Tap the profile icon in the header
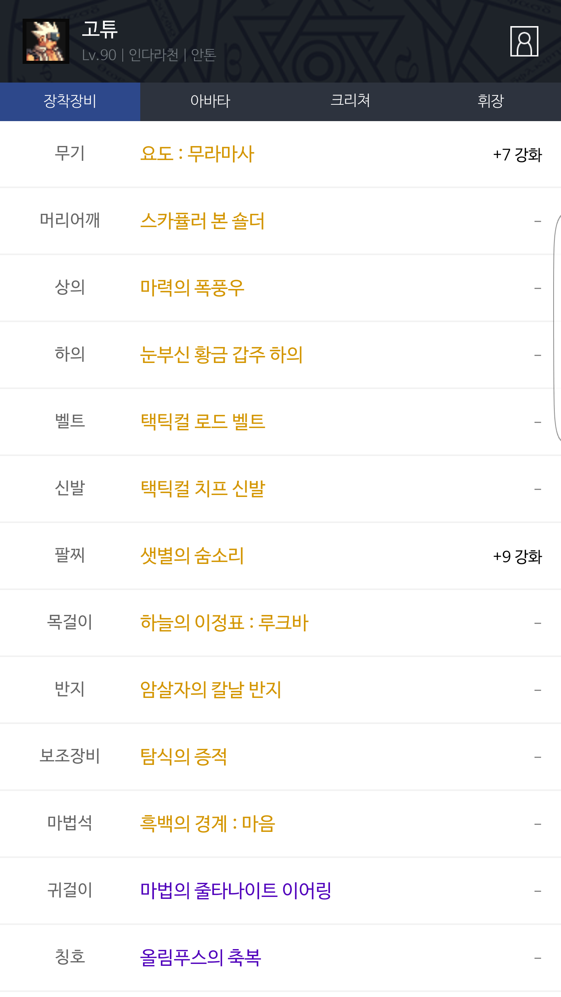The width and height of the screenshot is (561, 997). coord(524,41)
